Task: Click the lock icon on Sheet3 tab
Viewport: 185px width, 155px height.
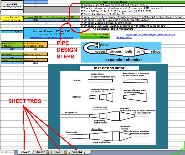Action: click(66, 152)
